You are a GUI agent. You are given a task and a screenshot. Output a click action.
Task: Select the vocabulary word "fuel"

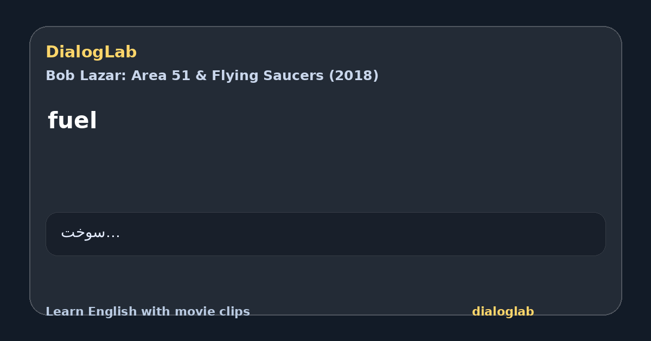click(x=72, y=120)
